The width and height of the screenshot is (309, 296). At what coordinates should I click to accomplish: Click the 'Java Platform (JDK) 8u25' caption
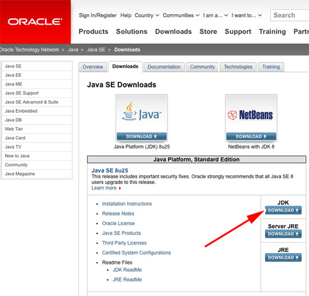pyautogui.click(x=142, y=147)
